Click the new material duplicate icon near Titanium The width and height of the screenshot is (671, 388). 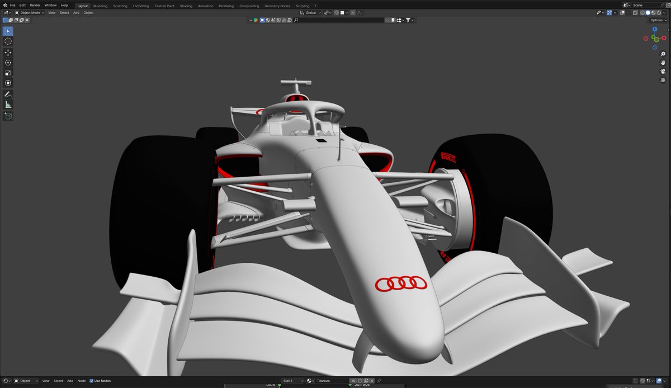click(x=366, y=381)
